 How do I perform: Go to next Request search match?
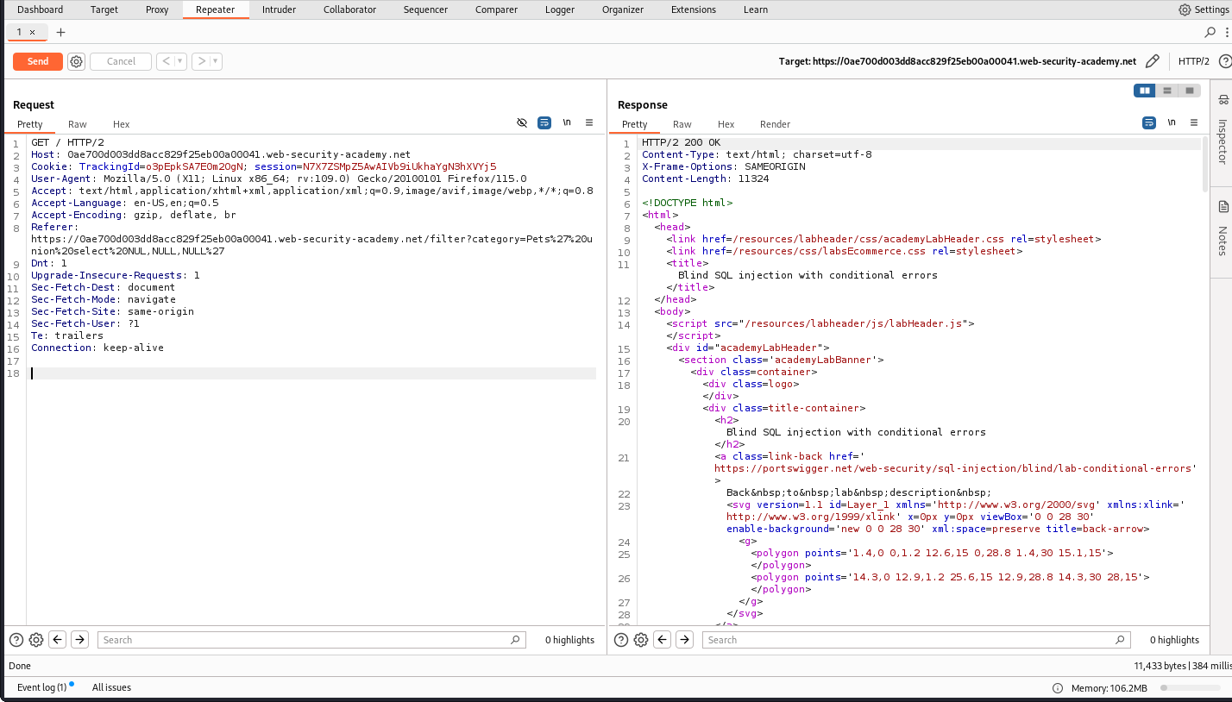coord(79,640)
